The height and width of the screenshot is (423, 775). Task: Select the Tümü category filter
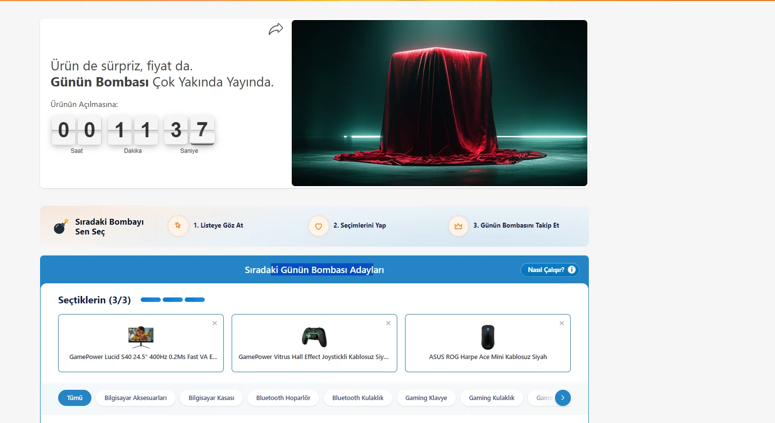click(75, 398)
